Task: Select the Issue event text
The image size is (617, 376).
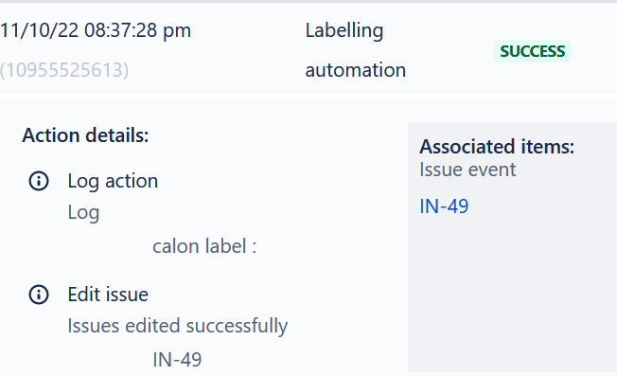Action: 467,170
